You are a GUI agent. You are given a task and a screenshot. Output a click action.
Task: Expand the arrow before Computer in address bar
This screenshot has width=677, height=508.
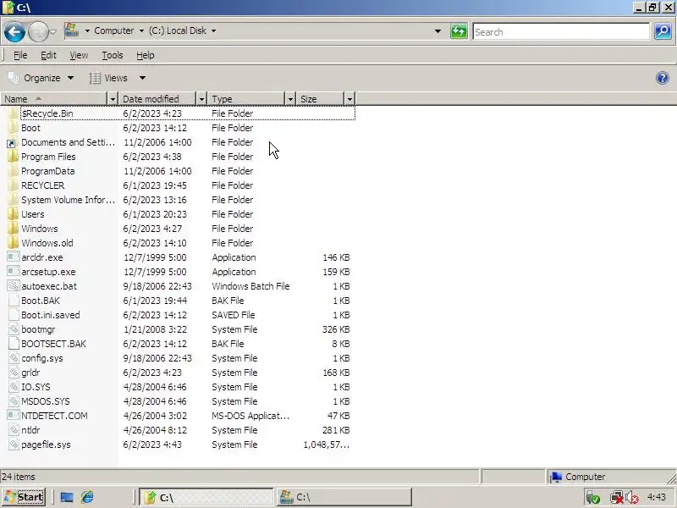87,31
